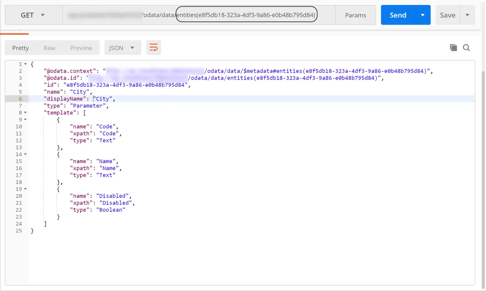Screen dimensions: 486x291
Task: Click the "Code" xpath value on line 11
Action: coord(109,134)
